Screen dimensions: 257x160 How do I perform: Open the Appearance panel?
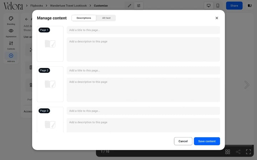pyautogui.click(x=11, y=33)
